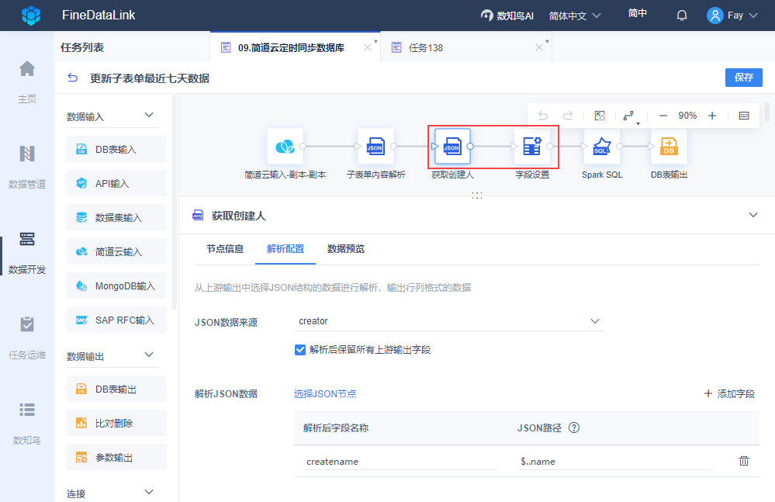Open the 数知鸟 sidebar section
This screenshot has width=775, height=502.
coord(27,424)
